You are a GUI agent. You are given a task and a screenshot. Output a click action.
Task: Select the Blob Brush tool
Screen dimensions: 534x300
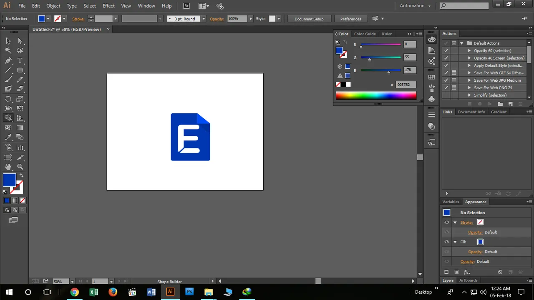pos(8,89)
